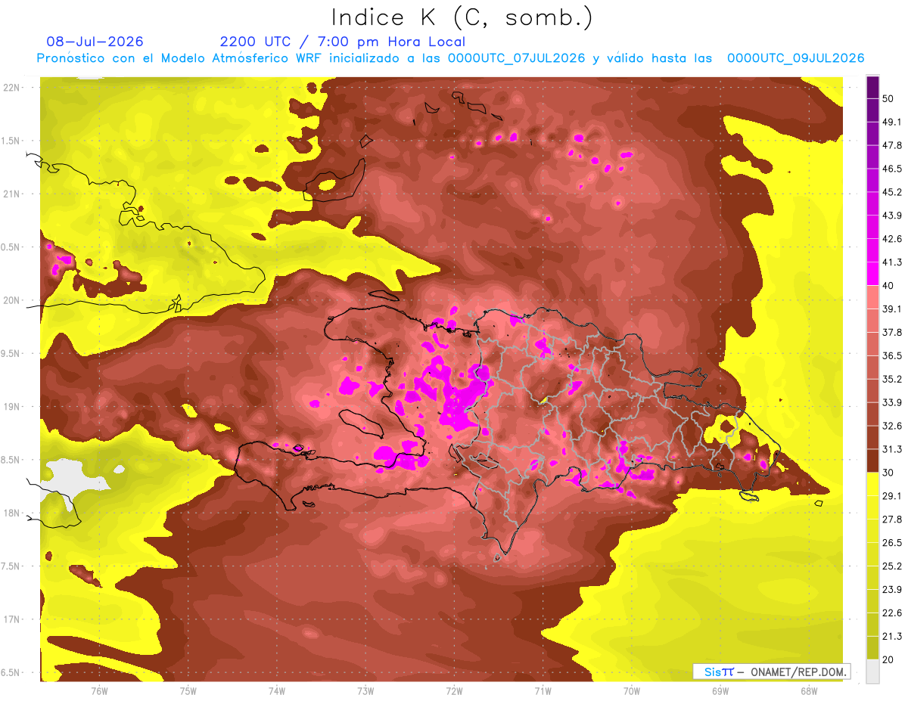
Task: Click the colorbar value '36.5'
Action: coord(891,355)
